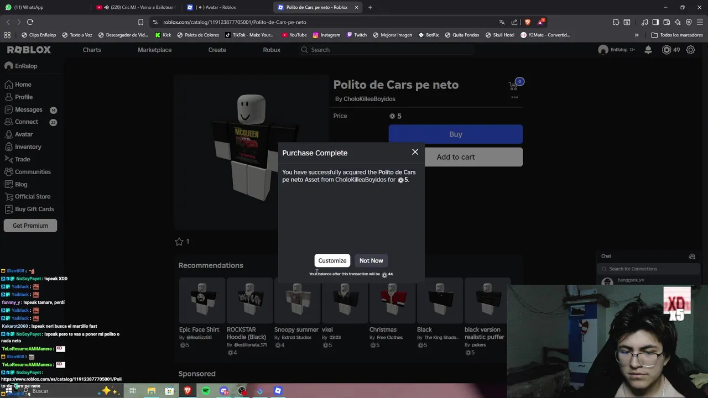
Task: Open the EnRalop avatar in sidebar
Action: coord(9,66)
